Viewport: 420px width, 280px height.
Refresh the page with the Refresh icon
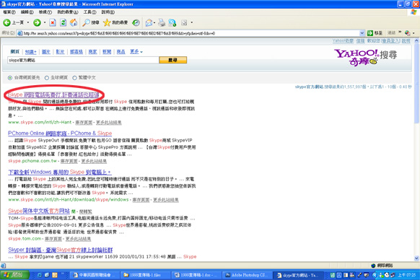pos(64,22)
